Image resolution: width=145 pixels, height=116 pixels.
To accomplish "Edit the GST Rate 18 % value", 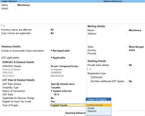I will tap(57, 95).
